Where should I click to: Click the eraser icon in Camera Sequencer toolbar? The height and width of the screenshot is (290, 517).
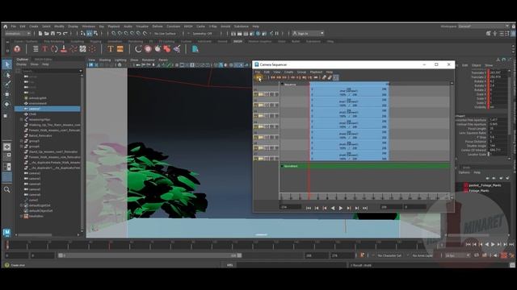330,77
